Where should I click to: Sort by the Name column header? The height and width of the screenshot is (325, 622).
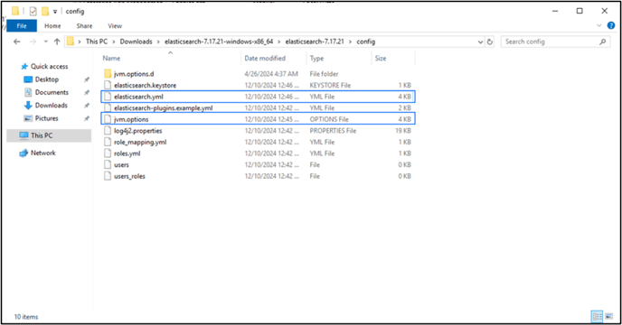point(111,59)
